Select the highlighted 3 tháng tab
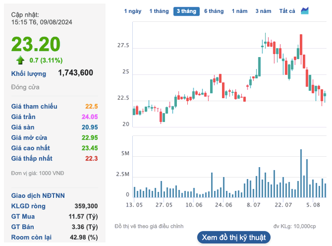This screenshot has height=246, width=332. (186, 11)
